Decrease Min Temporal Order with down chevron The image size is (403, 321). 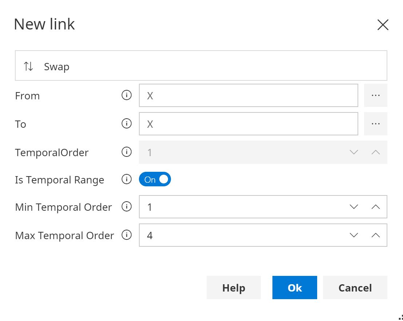pos(354,207)
